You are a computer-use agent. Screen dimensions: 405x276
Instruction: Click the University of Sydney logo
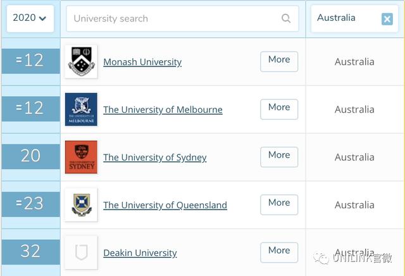pyautogui.click(x=81, y=157)
